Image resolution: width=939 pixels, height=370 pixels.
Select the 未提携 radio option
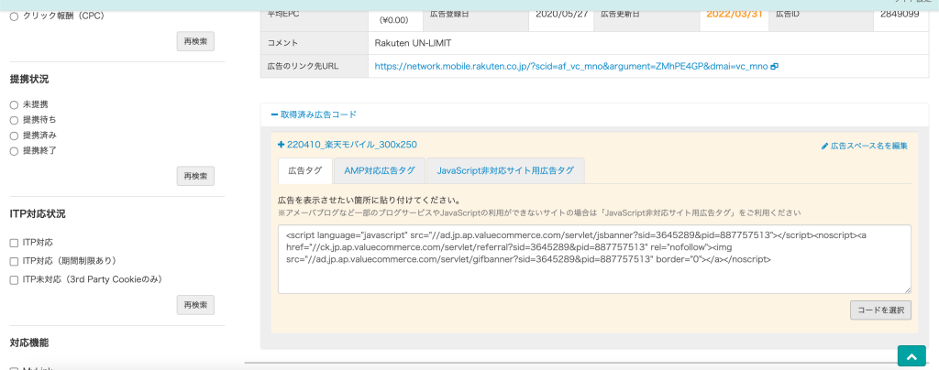(x=15, y=104)
